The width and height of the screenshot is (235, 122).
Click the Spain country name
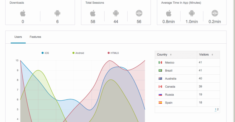168,103
